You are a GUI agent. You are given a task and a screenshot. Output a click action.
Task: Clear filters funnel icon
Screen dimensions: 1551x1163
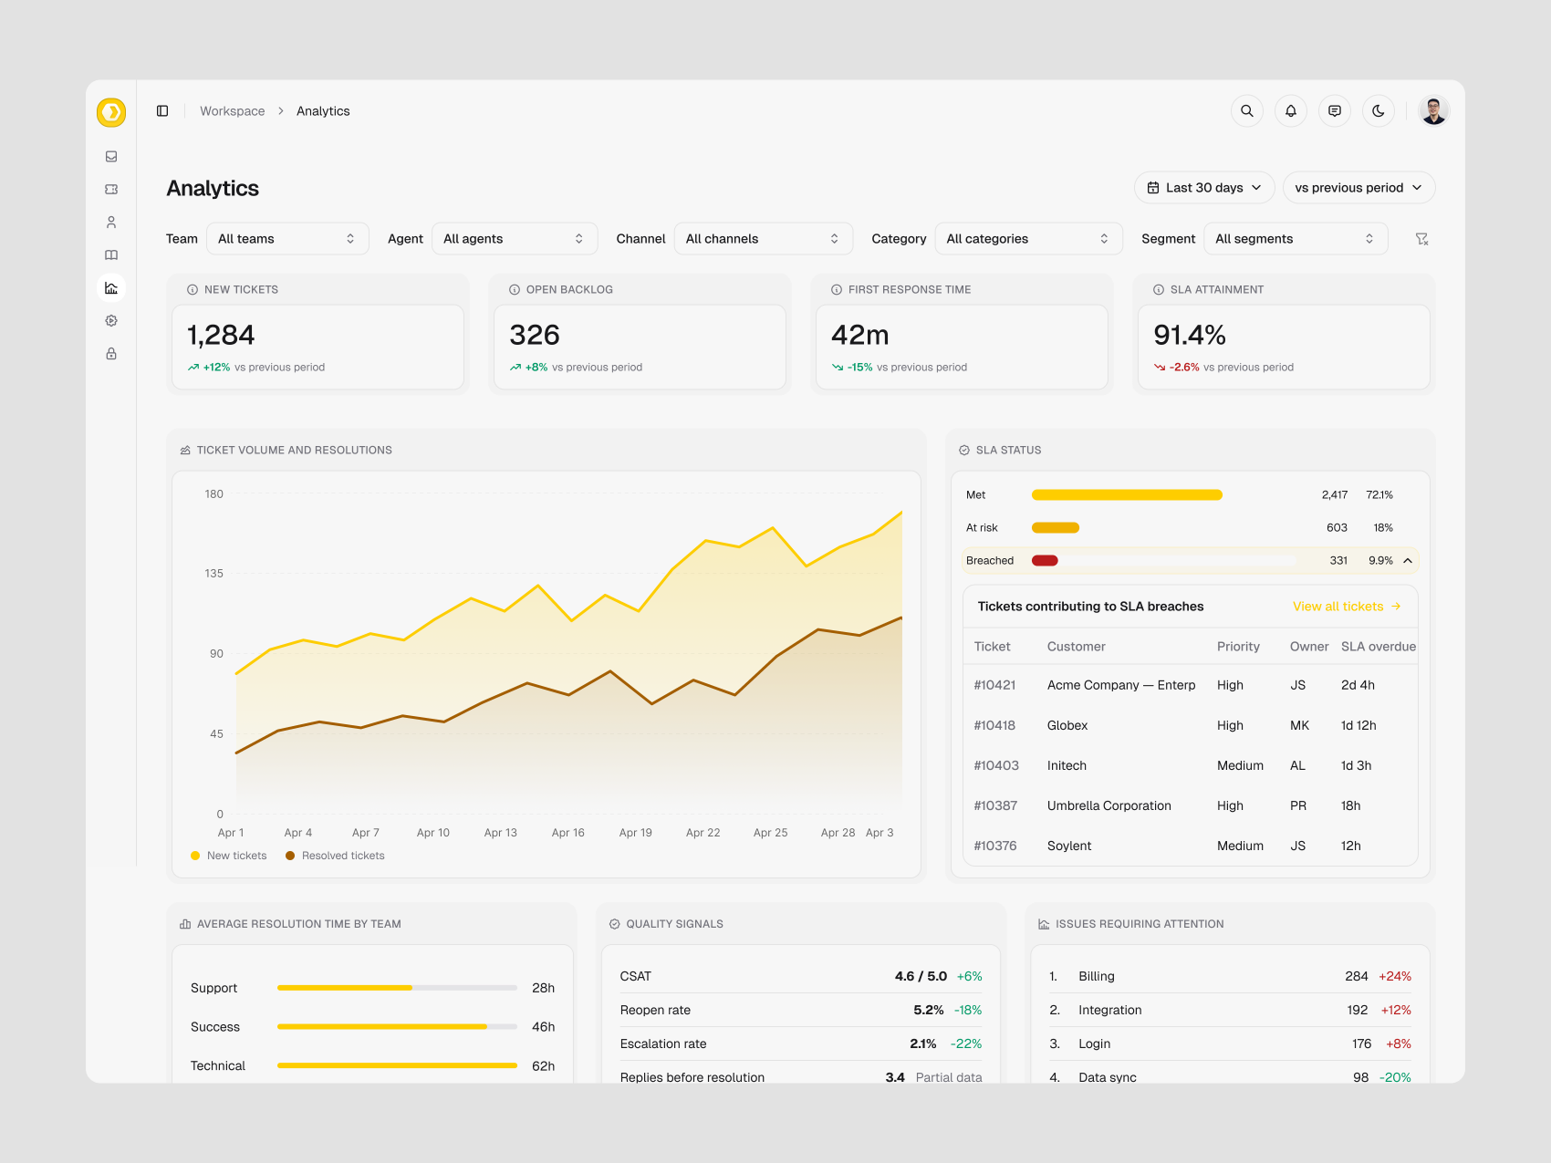pos(1421,239)
